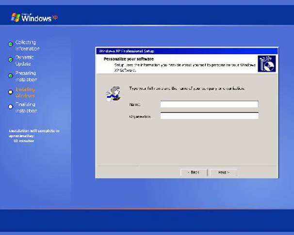Click the Next button

tap(223, 172)
